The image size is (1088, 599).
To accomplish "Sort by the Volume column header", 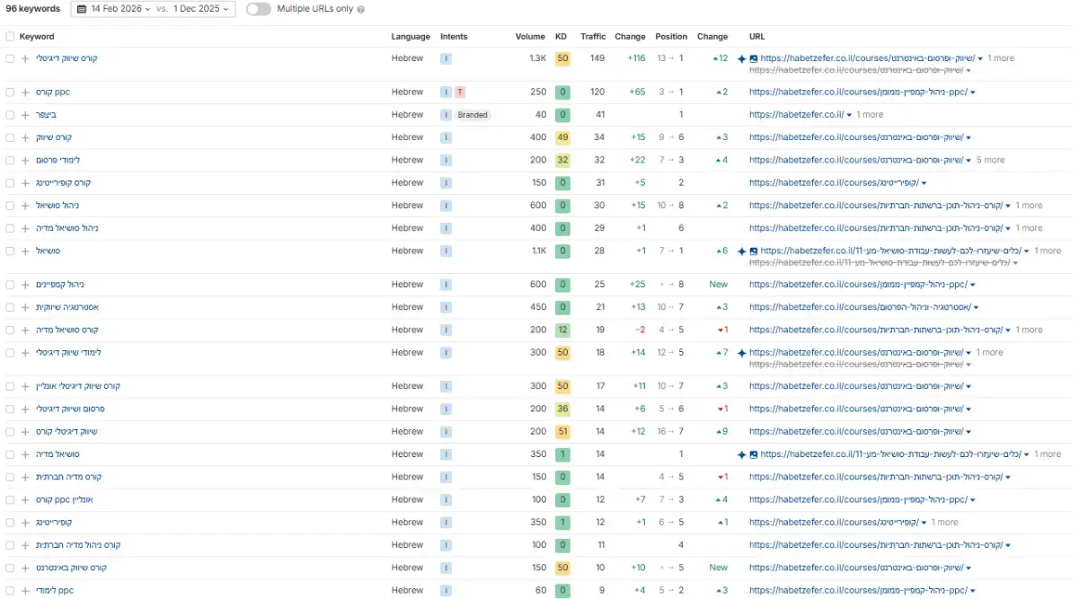I will tap(530, 37).
